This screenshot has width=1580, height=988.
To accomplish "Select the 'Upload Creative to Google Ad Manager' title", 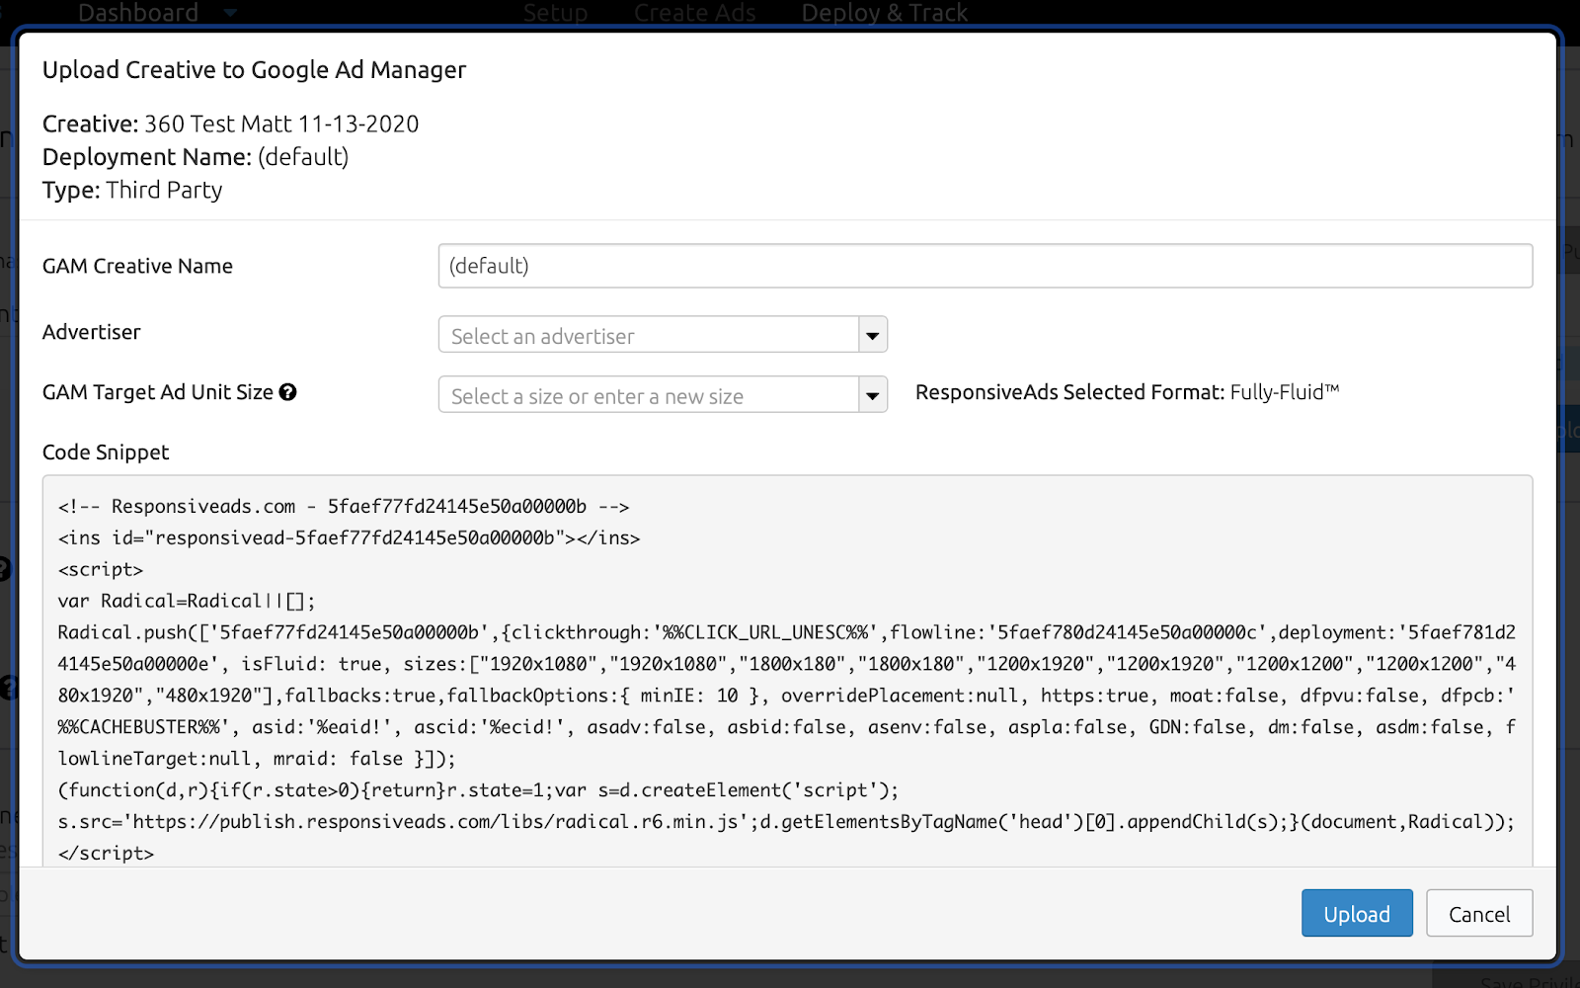I will [x=254, y=70].
